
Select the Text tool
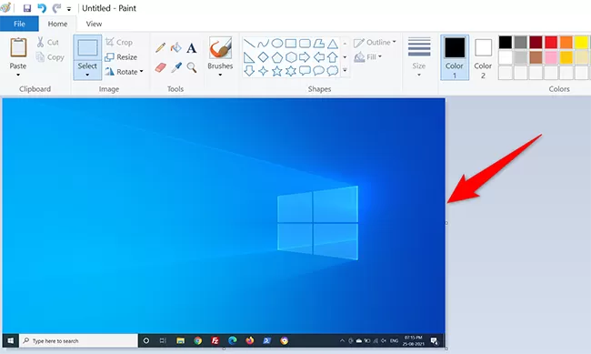(192, 48)
